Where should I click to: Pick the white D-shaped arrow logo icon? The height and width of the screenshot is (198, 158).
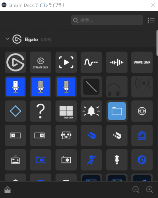[117, 135]
